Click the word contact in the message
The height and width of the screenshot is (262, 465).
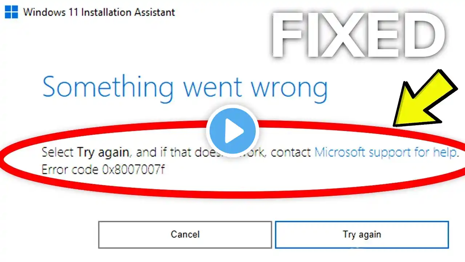tap(291, 152)
